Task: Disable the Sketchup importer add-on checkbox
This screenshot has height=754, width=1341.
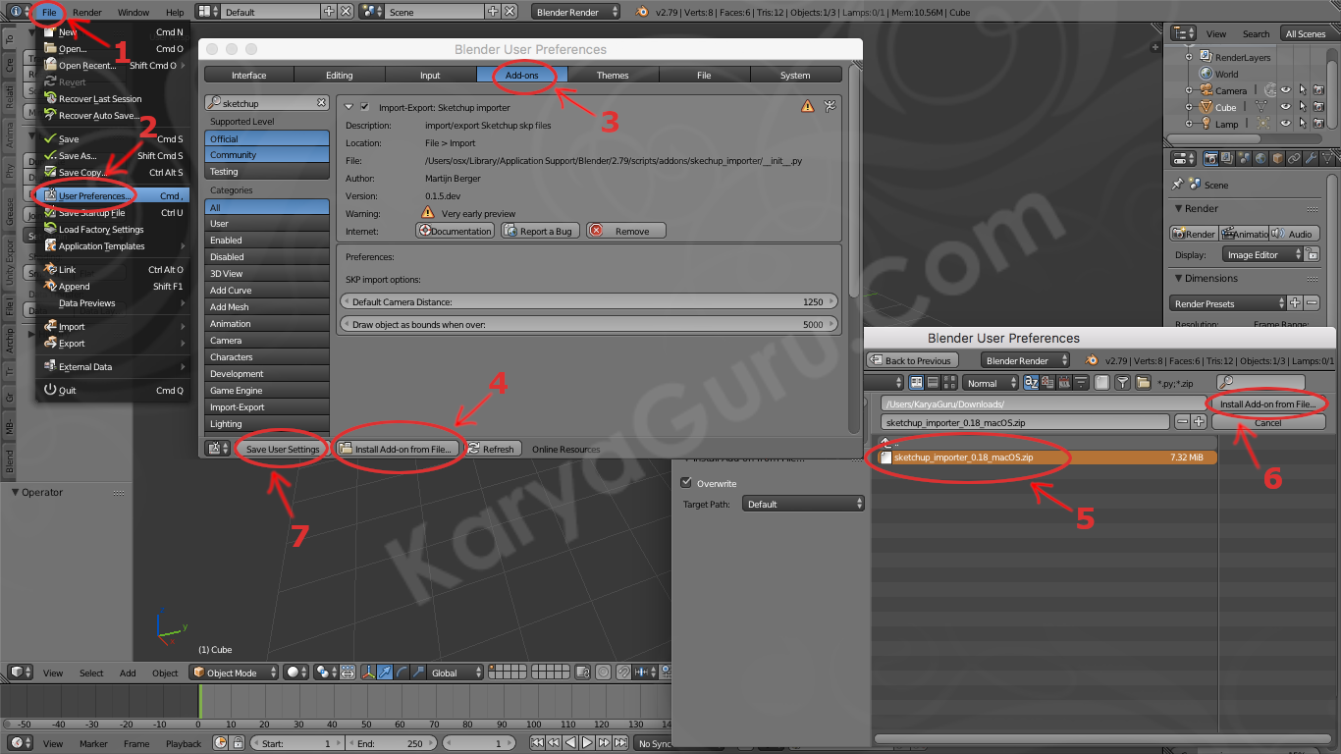Action: (x=364, y=106)
